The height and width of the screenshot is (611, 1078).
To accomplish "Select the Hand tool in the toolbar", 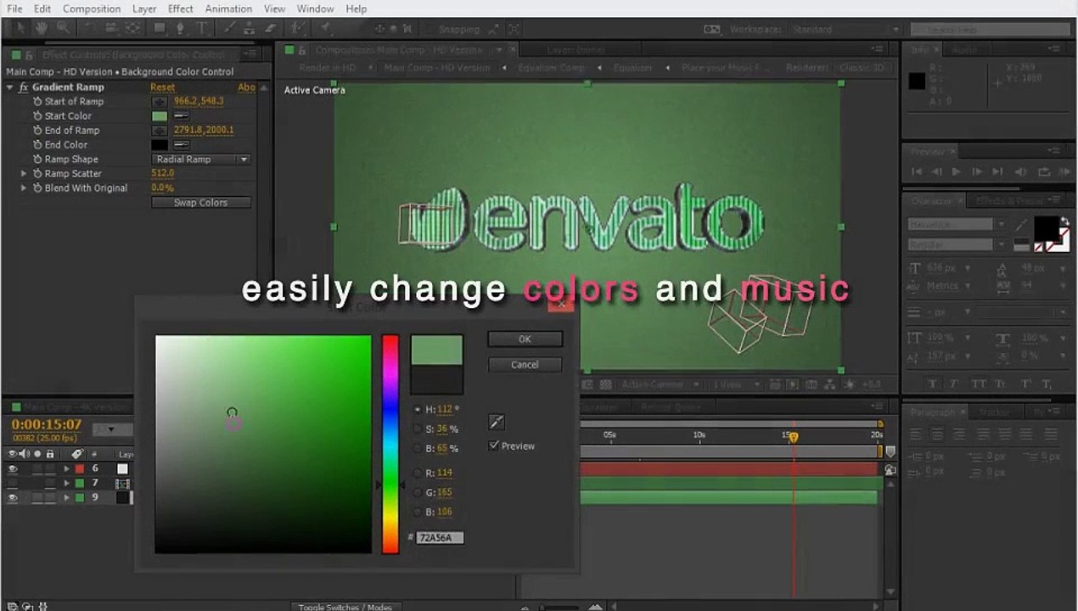I will pyautogui.click(x=41, y=28).
